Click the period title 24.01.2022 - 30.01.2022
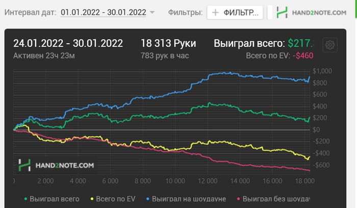Screen dimensions: 357x208 point(68,43)
